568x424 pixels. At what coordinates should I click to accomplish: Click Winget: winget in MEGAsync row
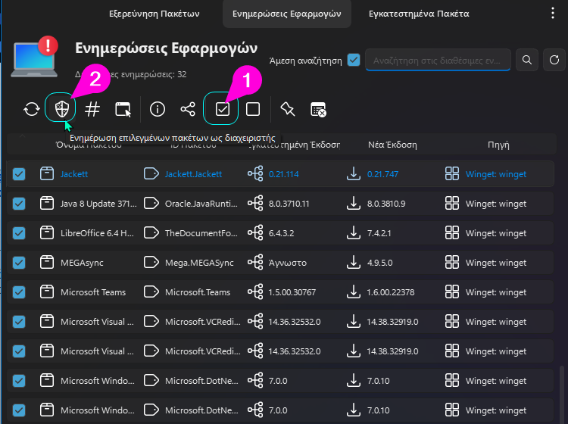coord(496,263)
